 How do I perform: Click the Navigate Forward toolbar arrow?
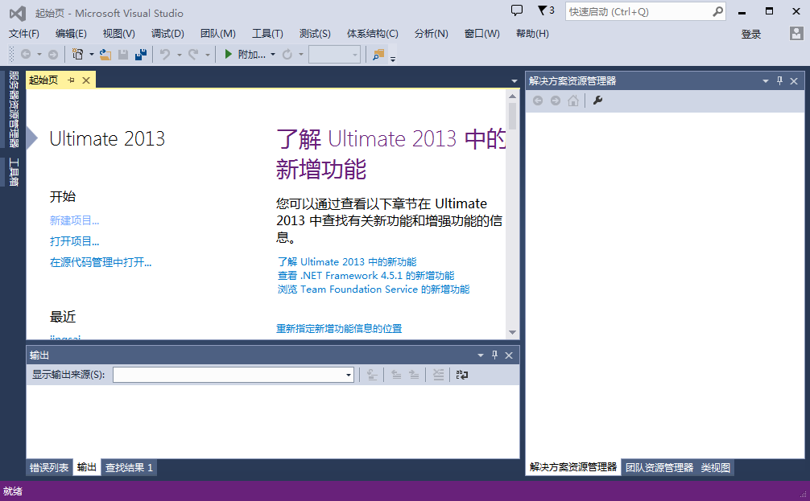coord(52,54)
